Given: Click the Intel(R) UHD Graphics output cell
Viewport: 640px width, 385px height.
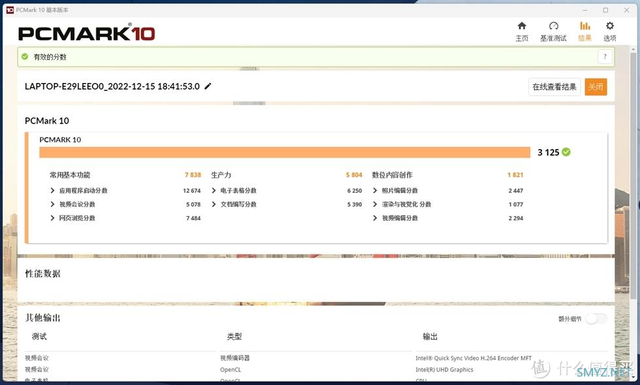Looking at the screenshot, I should tap(445, 369).
